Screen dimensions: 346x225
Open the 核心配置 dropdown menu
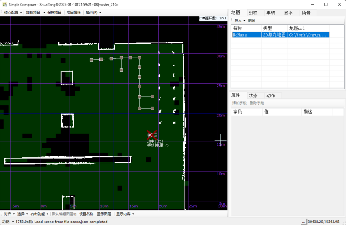(13, 12)
